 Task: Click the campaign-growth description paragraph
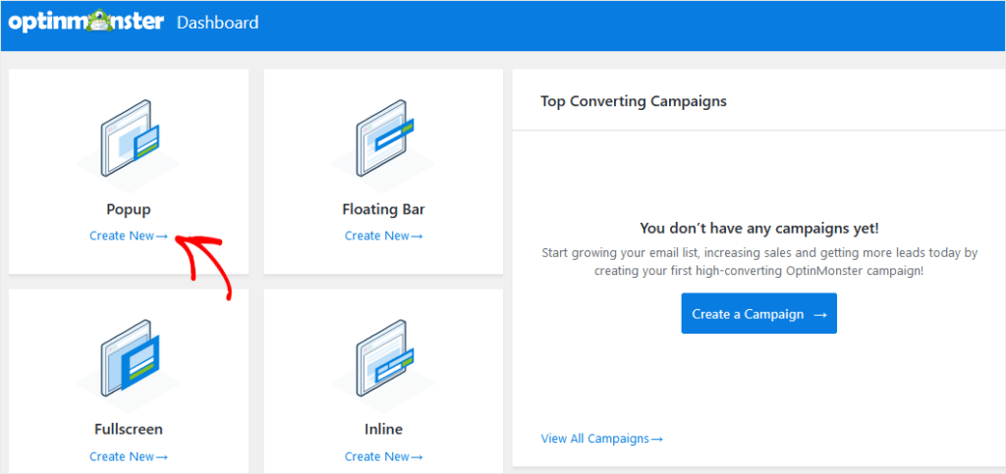click(759, 261)
